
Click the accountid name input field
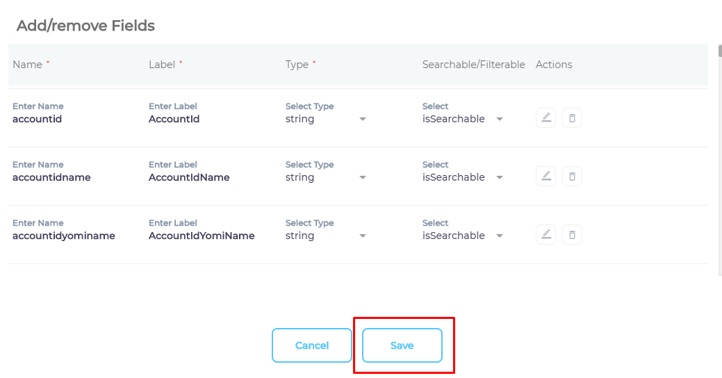pos(69,119)
